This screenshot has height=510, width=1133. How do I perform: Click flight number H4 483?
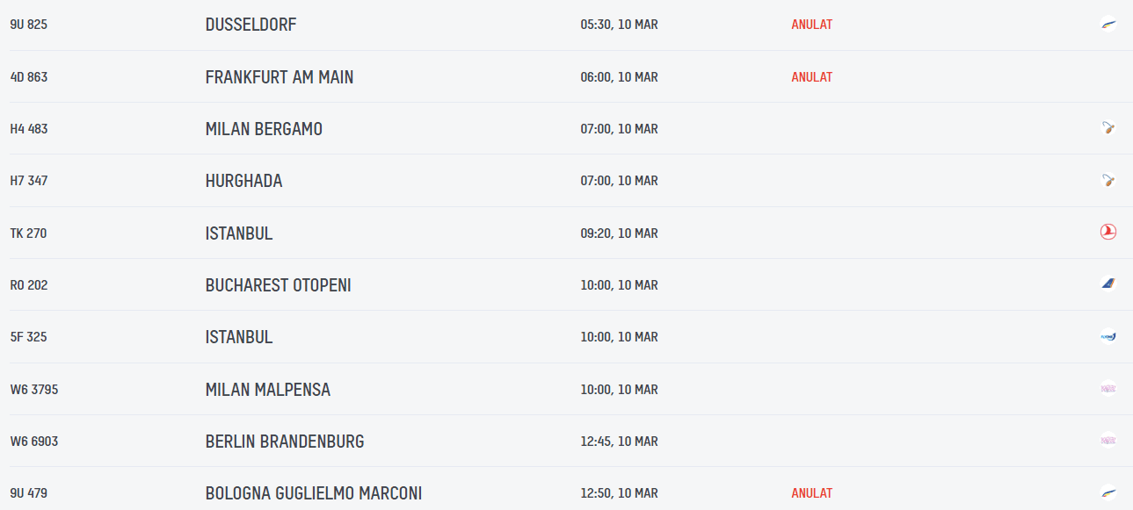(x=29, y=129)
